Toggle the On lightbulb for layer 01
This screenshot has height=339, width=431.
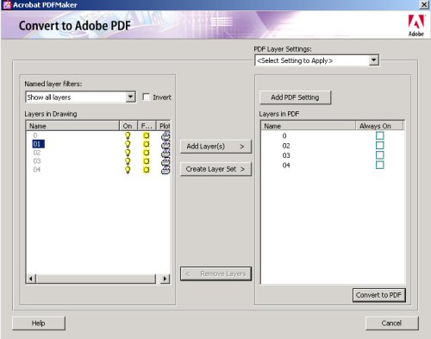click(x=128, y=144)
